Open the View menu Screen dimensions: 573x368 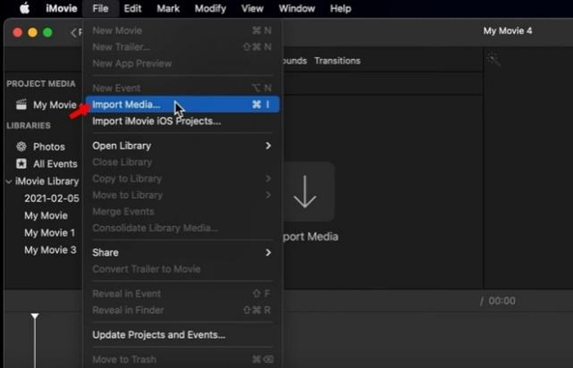[252, 8]
